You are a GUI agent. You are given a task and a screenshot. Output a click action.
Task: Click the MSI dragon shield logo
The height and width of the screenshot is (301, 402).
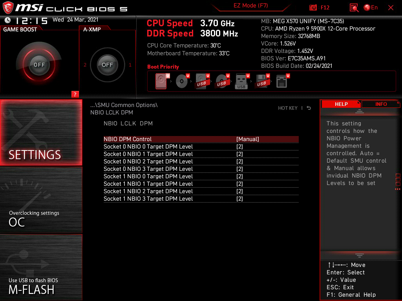tap(8, 7)
